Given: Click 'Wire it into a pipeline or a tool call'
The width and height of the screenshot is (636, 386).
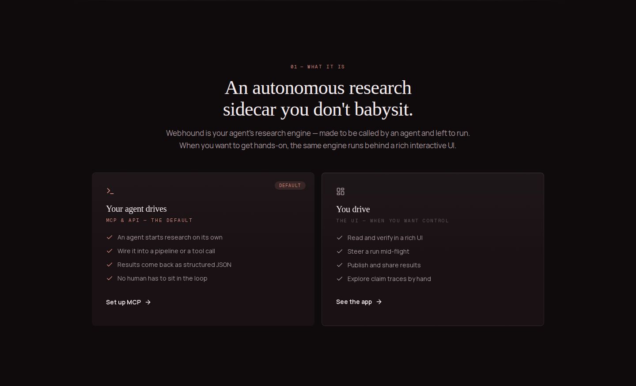Looking at the screenshot, I should pyautogui.click(x=166, y=251).
